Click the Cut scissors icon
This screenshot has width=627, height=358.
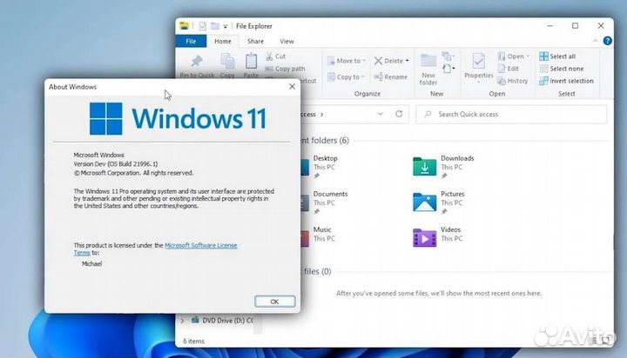coord(269,56)
